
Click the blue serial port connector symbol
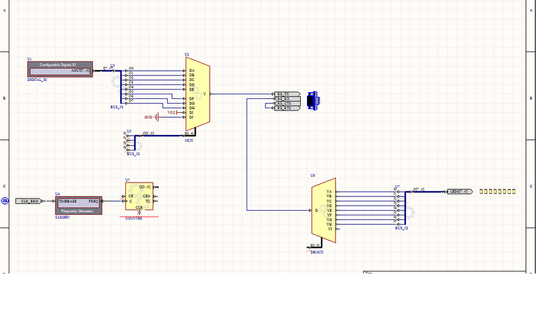click(x=312, y=100)
